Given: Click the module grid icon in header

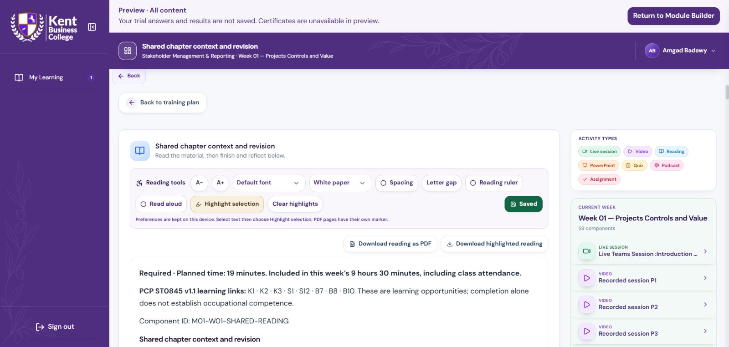Looking at the screenshot, I should [128, 51].
